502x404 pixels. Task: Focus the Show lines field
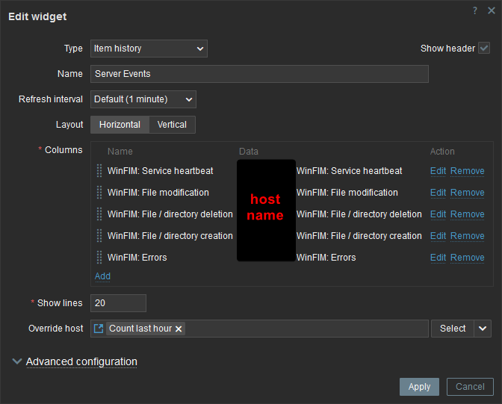pos(119,303)
